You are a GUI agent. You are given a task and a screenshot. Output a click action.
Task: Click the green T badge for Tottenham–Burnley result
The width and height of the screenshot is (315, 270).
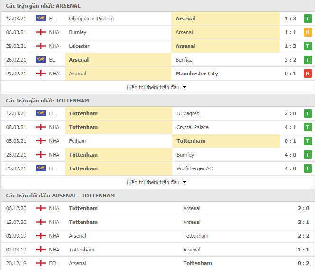click(x=307, y=155)
